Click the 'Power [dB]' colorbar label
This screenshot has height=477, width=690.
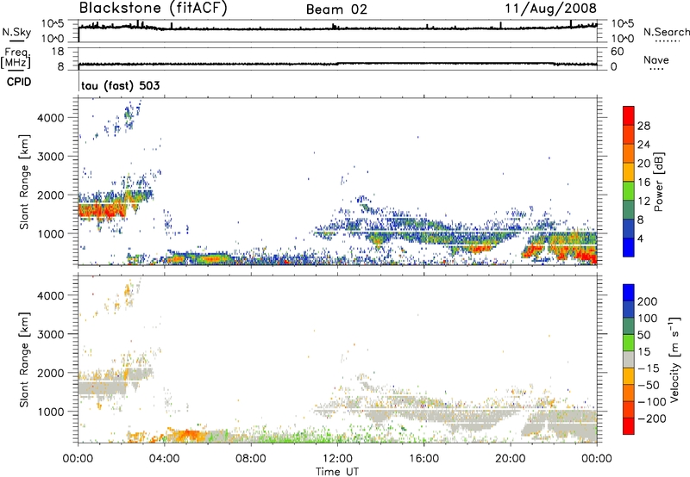(659, 182)
